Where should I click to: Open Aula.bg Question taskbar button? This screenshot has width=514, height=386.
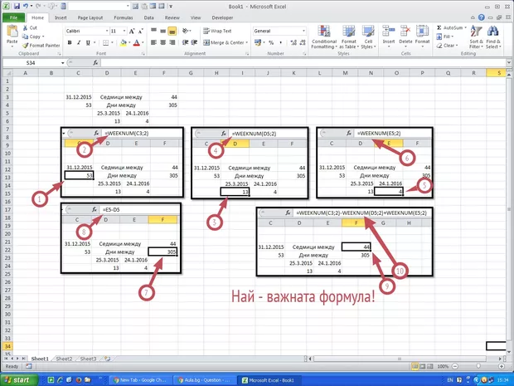point(205,380)
